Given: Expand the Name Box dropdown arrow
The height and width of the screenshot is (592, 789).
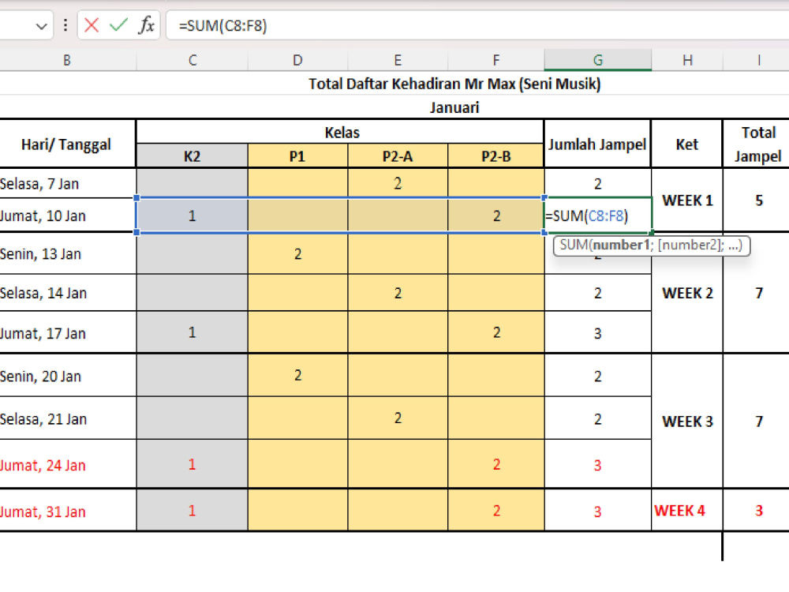Looking at the screenshot, I should pyautogui.click(x=42, y=26).
